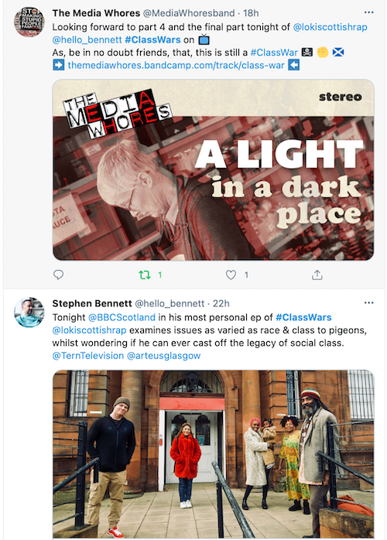Screen dimensions: 387x540
Task: View the group photo outside building
Action: [214, 454]
